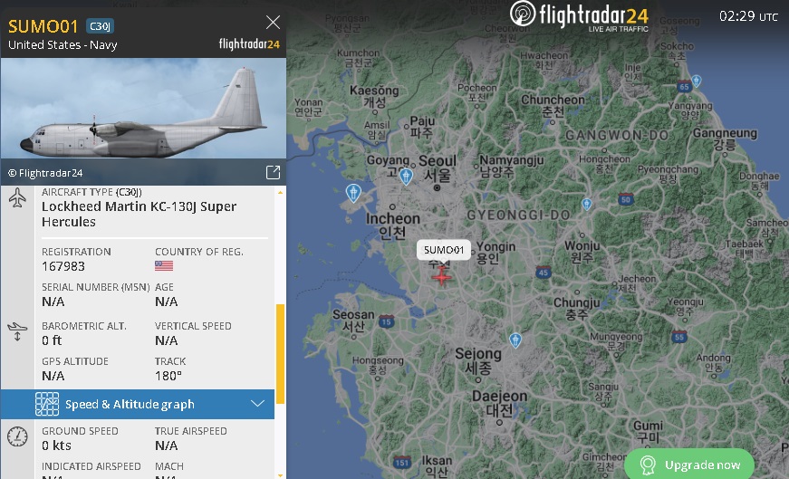Click the airport marker near Yangyang coast
Image resolution: width=789 pixels, height=479 pixels.
click(696, 81)
